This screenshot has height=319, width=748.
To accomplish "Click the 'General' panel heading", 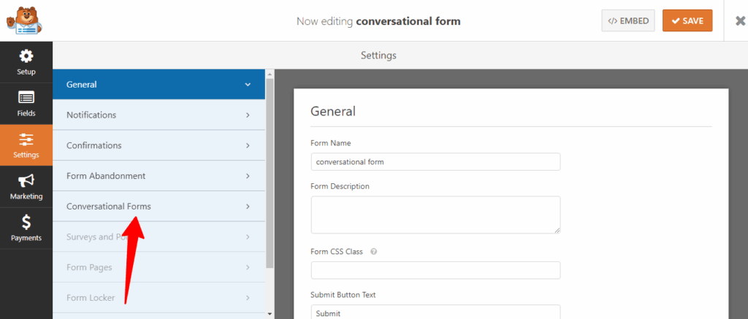I will [x=333, y=112].
